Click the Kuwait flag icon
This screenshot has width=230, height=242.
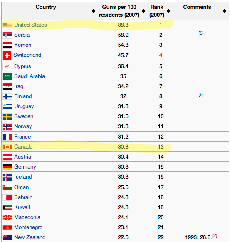(x=7, y=208)
